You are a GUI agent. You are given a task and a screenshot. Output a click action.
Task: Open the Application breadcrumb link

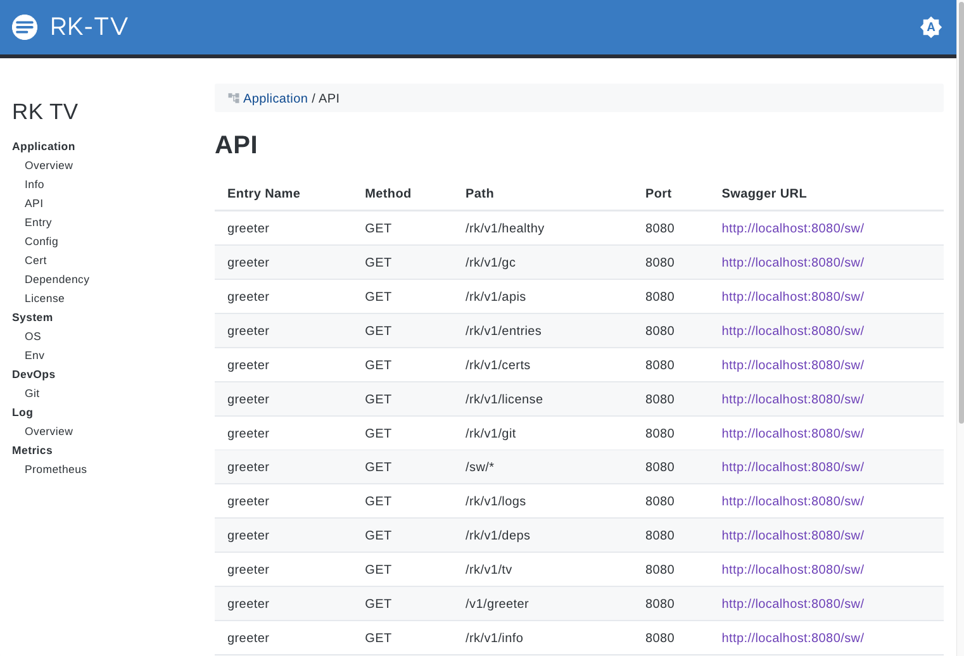tap(276, 98)
